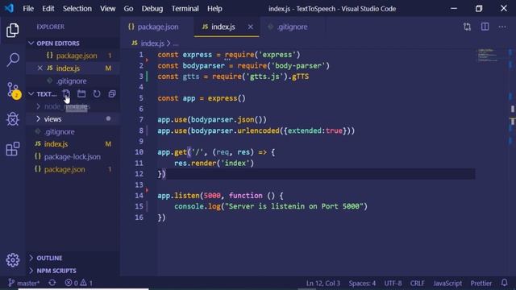Screen dimensions: 516x290
Task: Click Prettier status bar item
Action: [481, 283]
